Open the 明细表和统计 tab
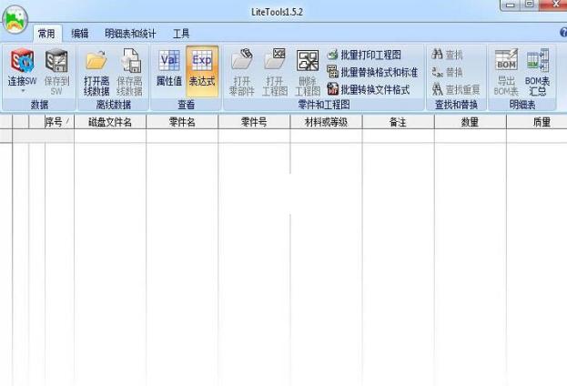Screen dimensions: 567x386 (x=130, y=34)
